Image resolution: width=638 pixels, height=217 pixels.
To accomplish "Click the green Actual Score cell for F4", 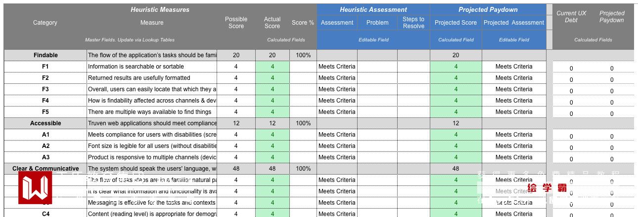I will tap(272, 101).
